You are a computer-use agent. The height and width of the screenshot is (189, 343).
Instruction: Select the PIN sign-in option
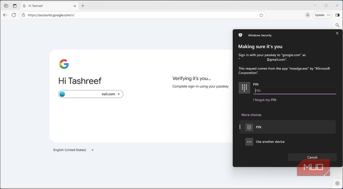click(287, 127)
